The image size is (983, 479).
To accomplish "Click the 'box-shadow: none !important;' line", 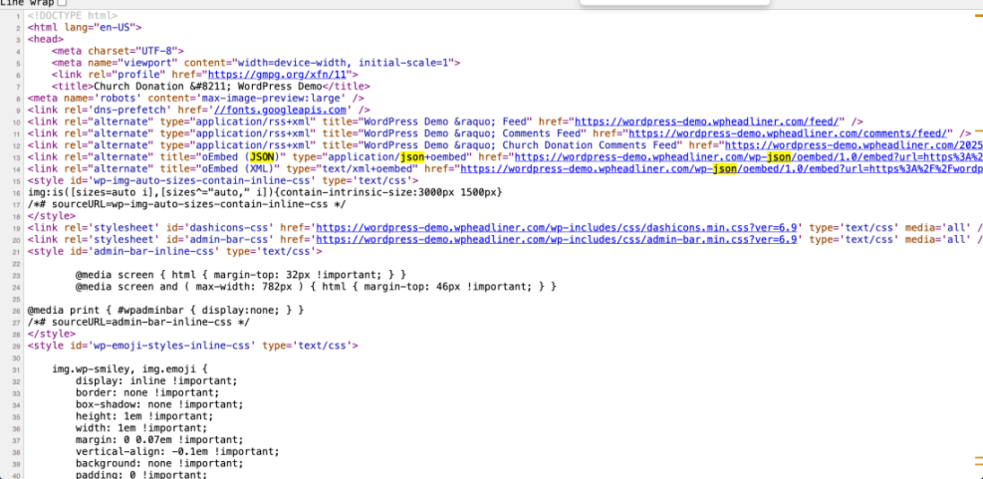I will pos(159,404).
